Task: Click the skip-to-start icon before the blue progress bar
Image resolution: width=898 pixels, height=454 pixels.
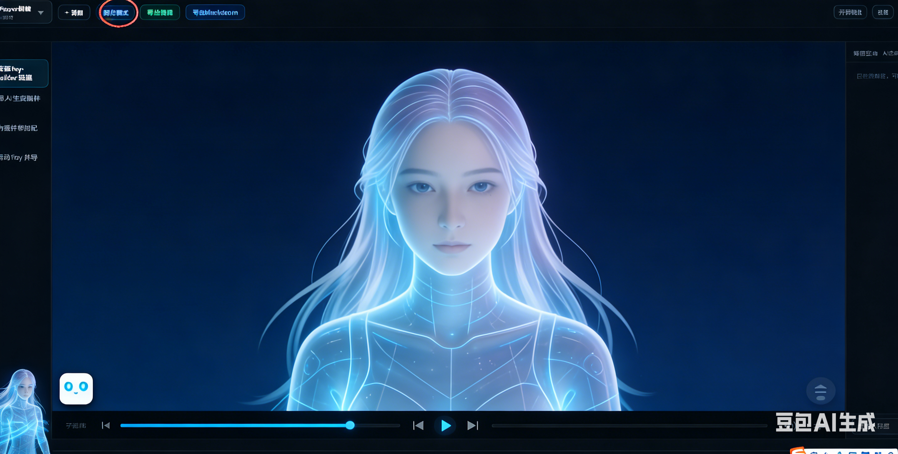Action: coord(106,425)
